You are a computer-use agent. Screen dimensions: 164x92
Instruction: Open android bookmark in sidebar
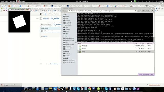point(66,56)
